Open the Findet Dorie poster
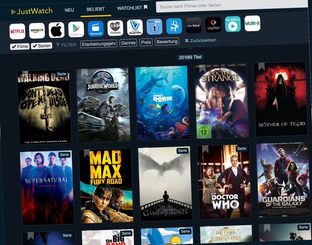This screenshot has width=312, height=245. [x=163, y=103]
